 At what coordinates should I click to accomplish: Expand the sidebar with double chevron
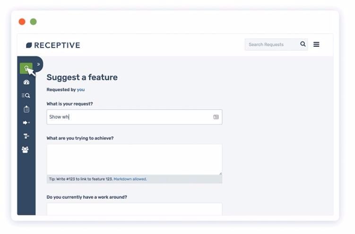point(39,65)
